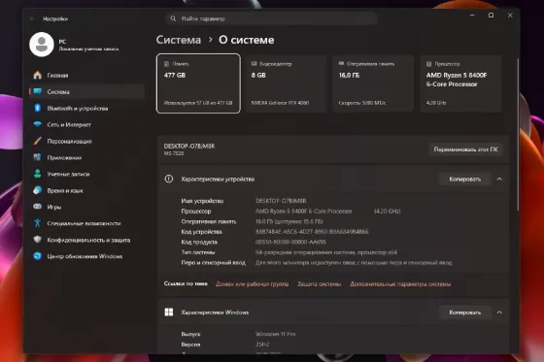Viewport: 544px width, 362px height.
Task: Open the RAM card showing 16,0 ГБ
Action: 373,83
